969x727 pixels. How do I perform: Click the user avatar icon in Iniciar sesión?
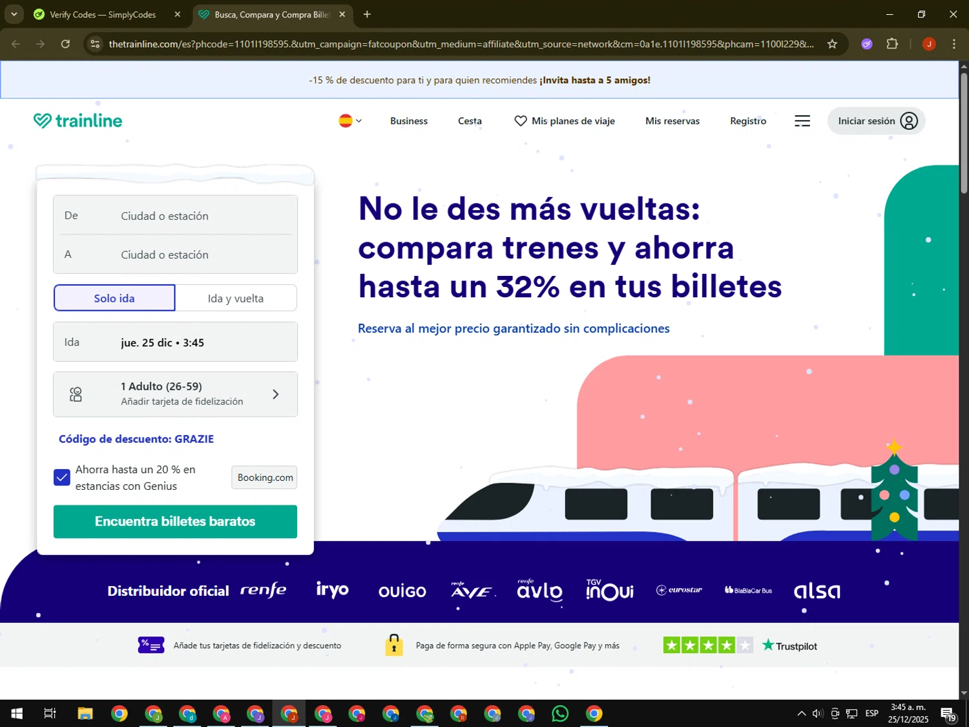pyautogui.click(x=909, y=121)
